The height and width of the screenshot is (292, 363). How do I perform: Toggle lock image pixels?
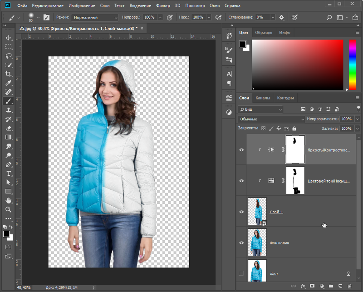[x=271, y=129]
